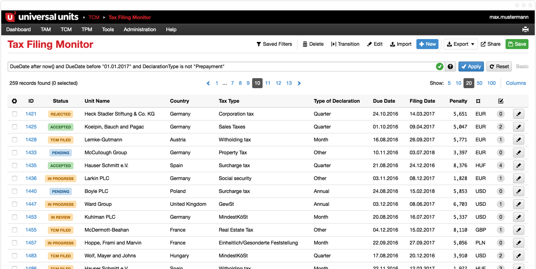Click the printer icon in the menu bar

(x=525, y=30)
